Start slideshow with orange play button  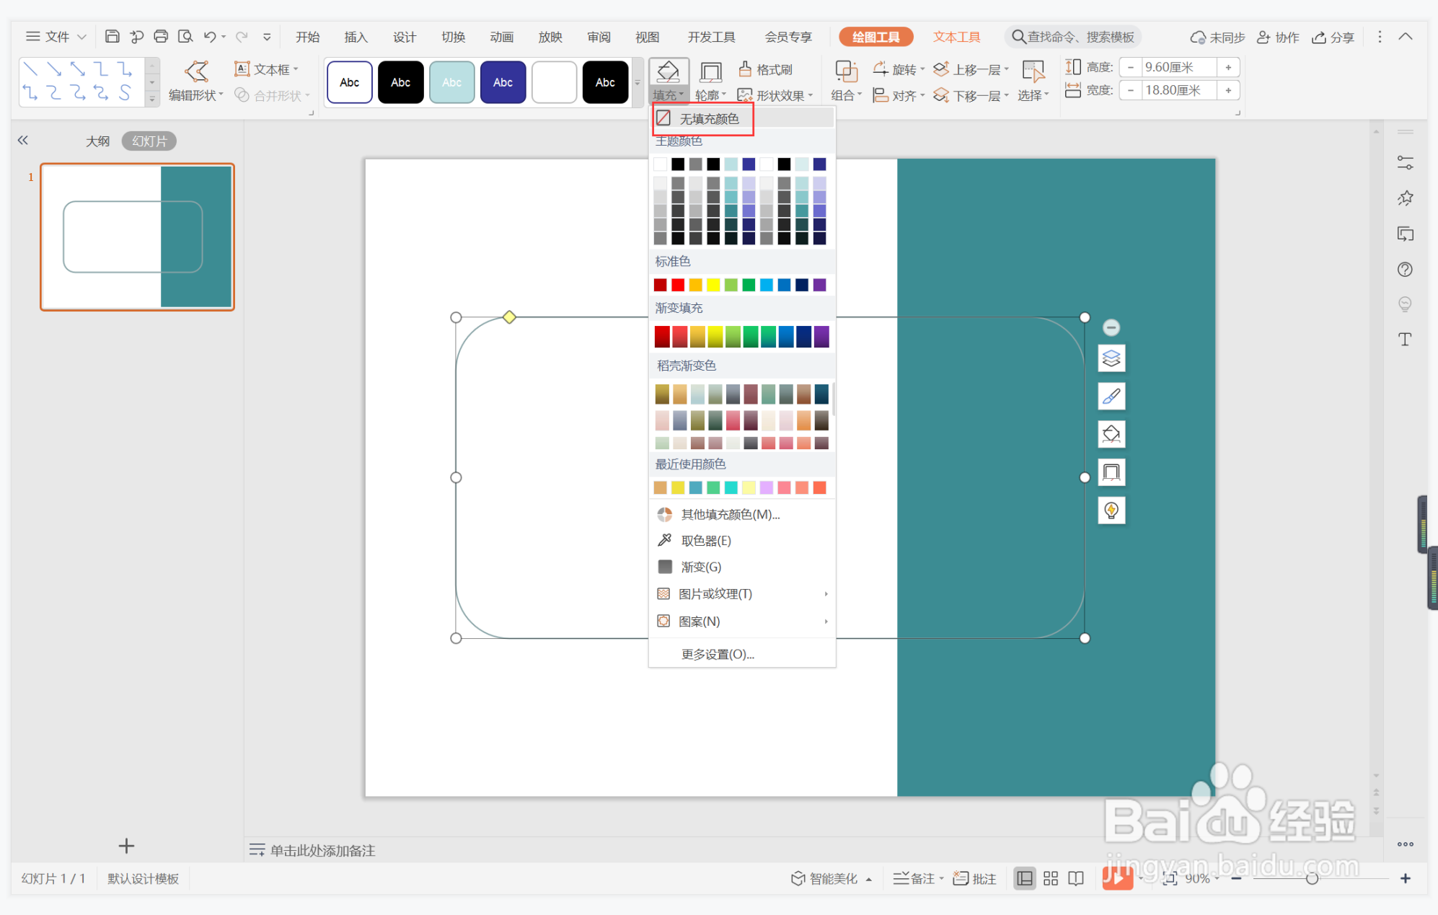1116,878
